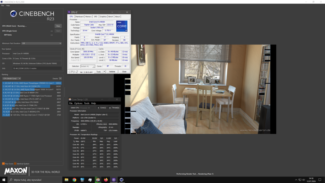Click the Windows Start button
Screen dimensions: 325x183
[4, 180]
